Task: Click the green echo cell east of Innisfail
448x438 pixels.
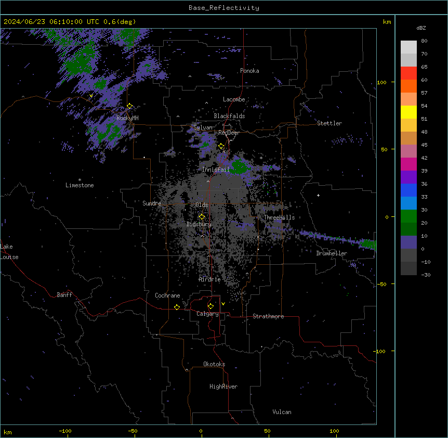Action: click(x=239, y=166)
